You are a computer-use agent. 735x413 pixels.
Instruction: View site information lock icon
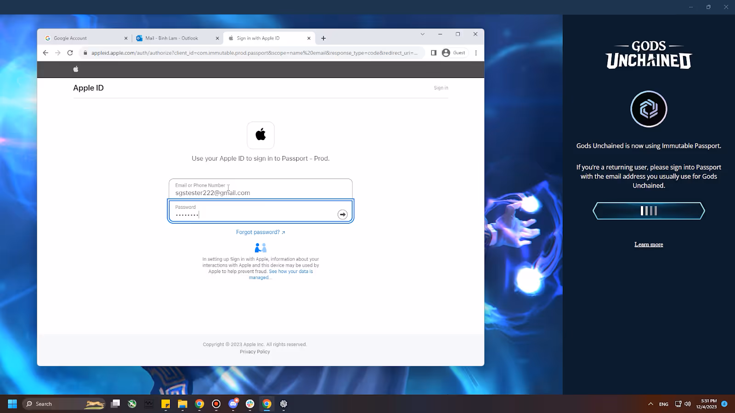(x=85, y=53)
